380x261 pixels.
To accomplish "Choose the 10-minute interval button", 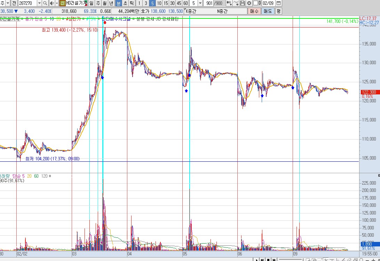I will coord(159,3).
